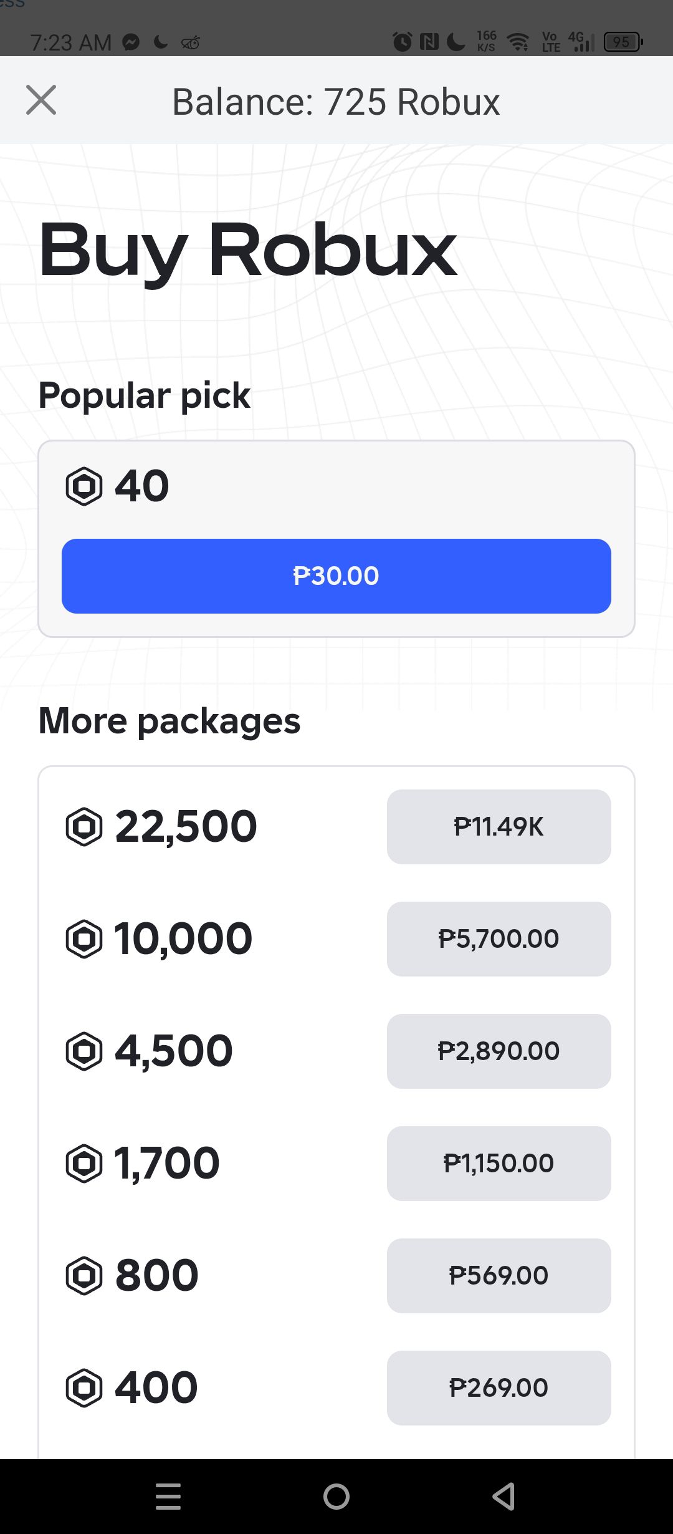Choose the ₱1,150.00 price button

pyautogui.click(x=499, y=1164)
